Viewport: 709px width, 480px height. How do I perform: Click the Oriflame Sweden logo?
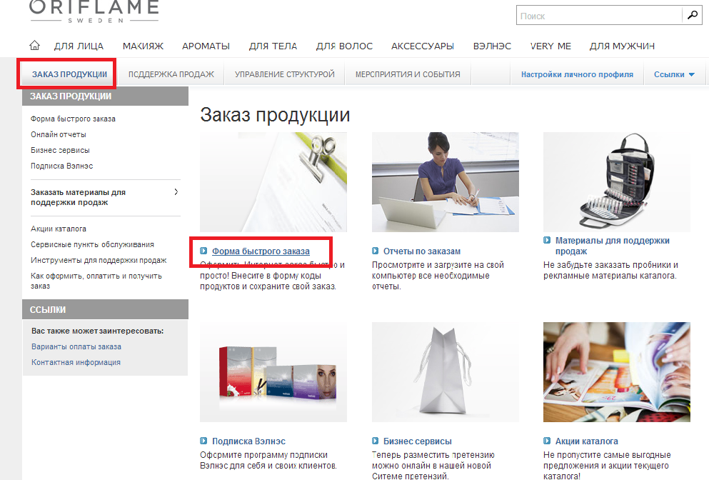point(94,11)
